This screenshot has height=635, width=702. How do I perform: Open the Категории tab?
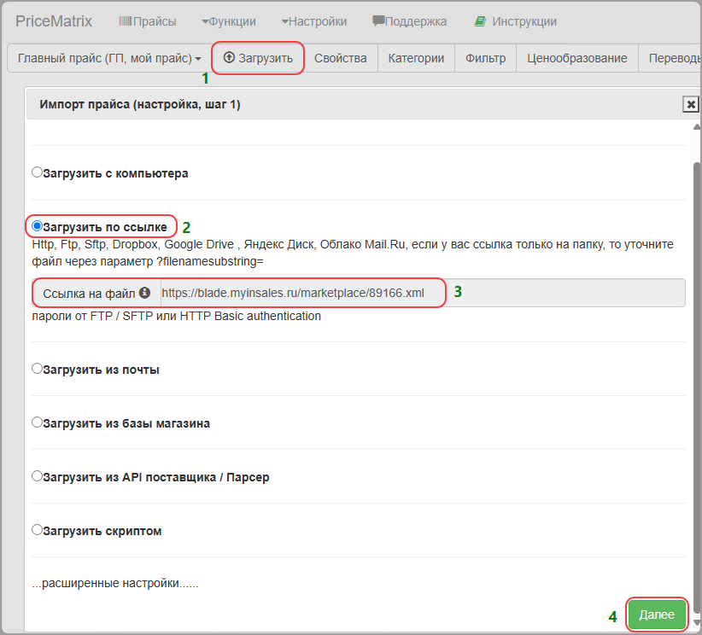(x=416, y=58)
